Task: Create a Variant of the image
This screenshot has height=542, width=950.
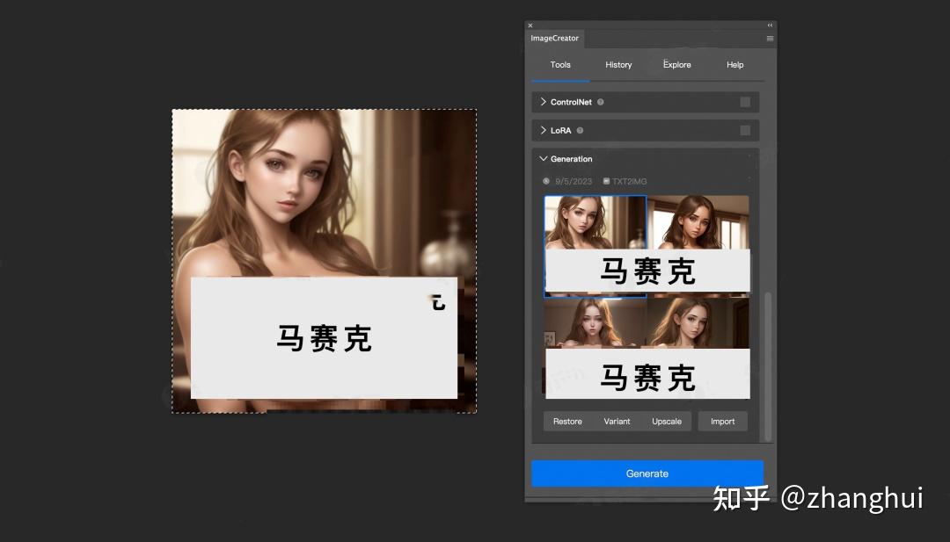Action: pos(617,421)
